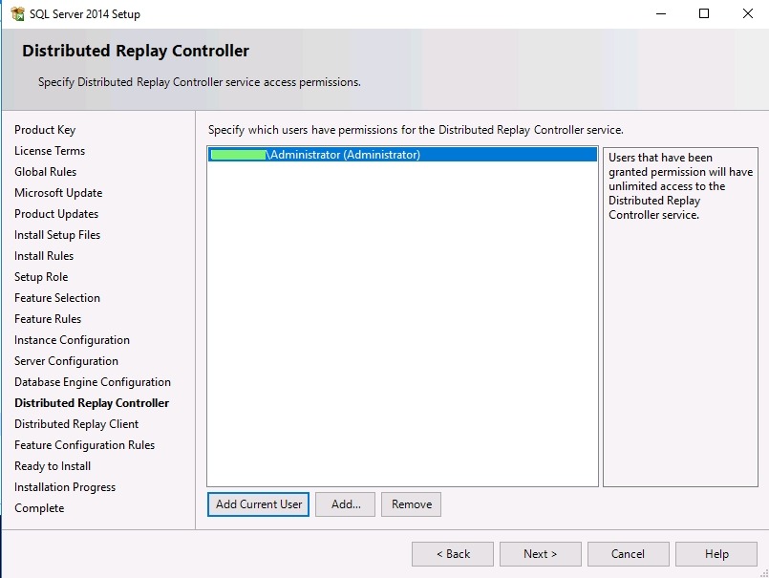Click the Database Engine Configuration step
Image resolution: width=769 pixels, height=578 pixels.
(x=93, y=382)
